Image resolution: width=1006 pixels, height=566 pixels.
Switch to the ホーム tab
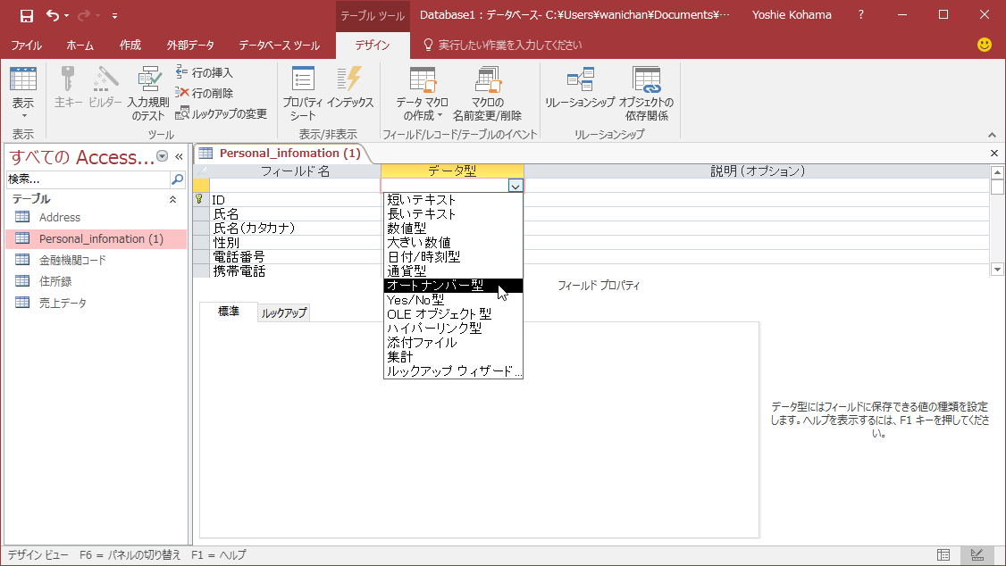(x=80, y=45)
